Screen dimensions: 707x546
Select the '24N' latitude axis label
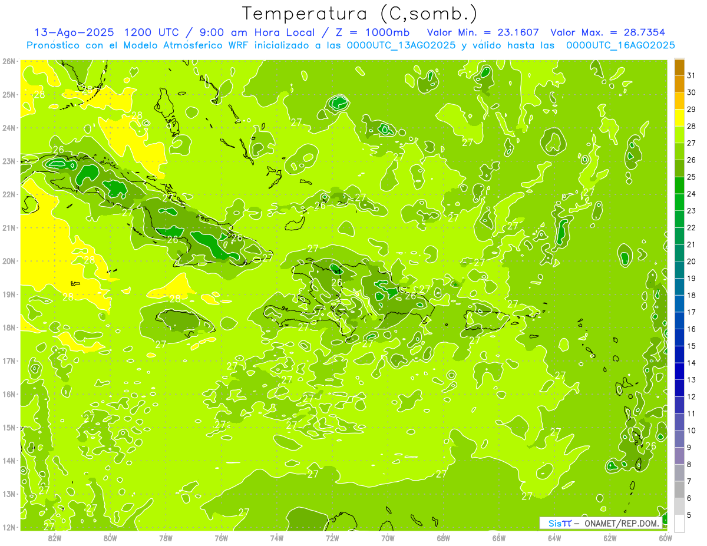pos(9,128)
